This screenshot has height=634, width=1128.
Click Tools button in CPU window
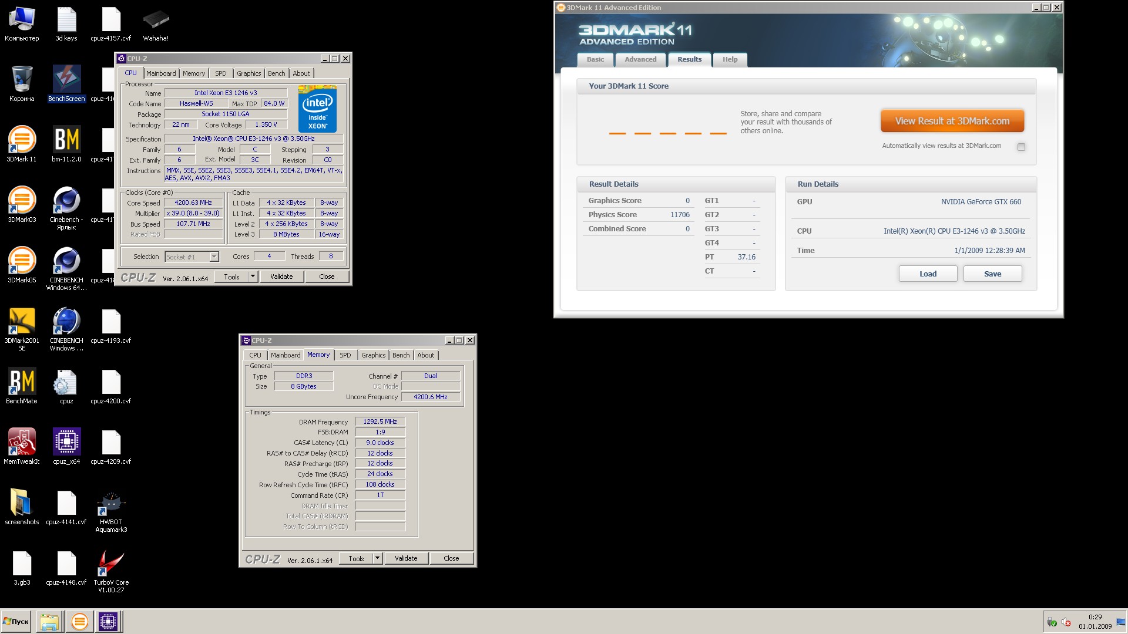tap(231, 276)
